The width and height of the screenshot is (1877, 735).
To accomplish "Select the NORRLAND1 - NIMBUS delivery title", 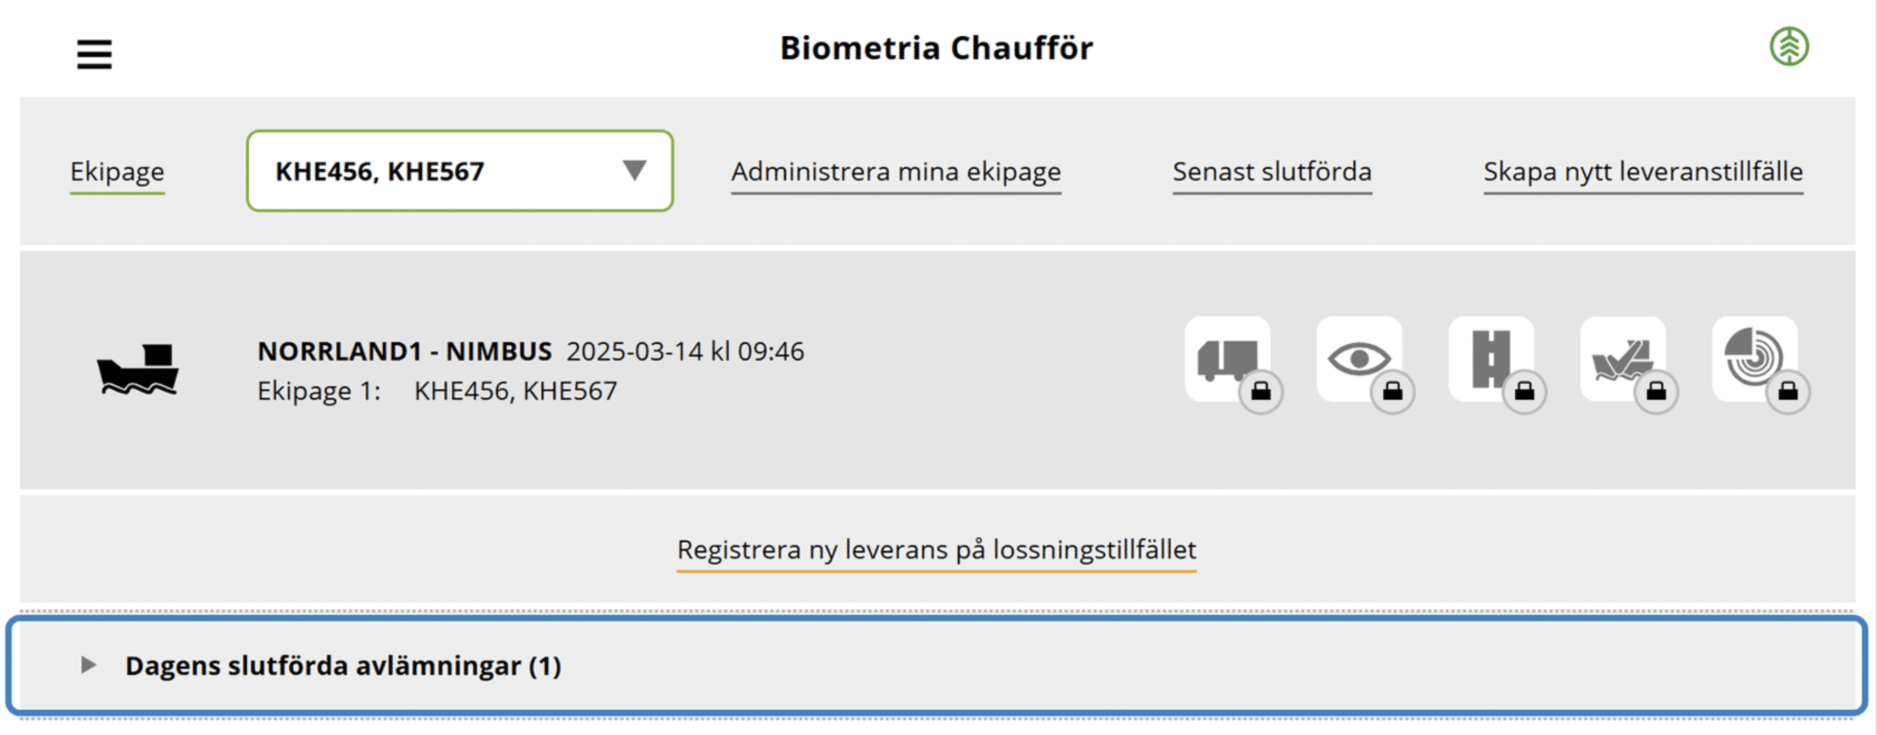I will pos(404,352).
